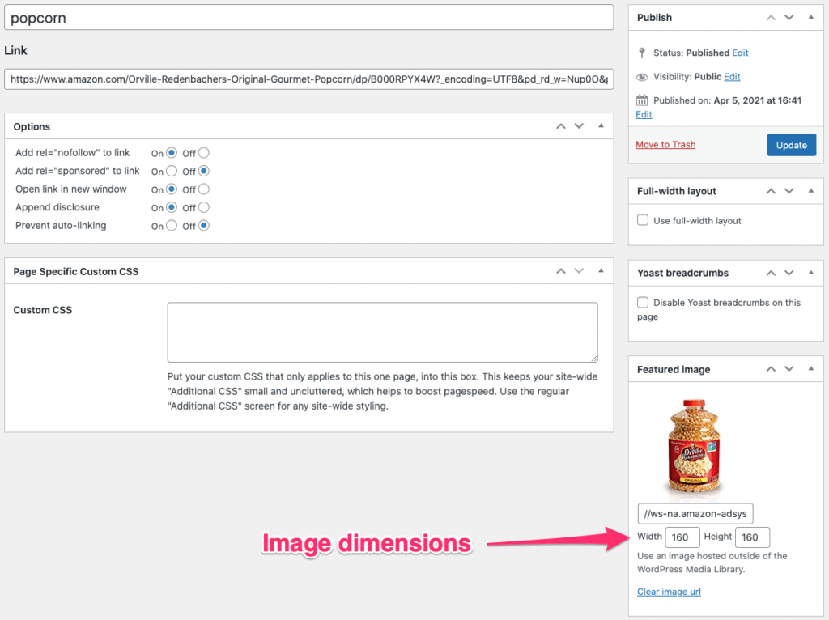This screenshot has height=620, width=829.
Task: Move this link to Trash
Action: [x=665, y=144]
